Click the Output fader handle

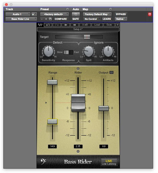[104, 108]
